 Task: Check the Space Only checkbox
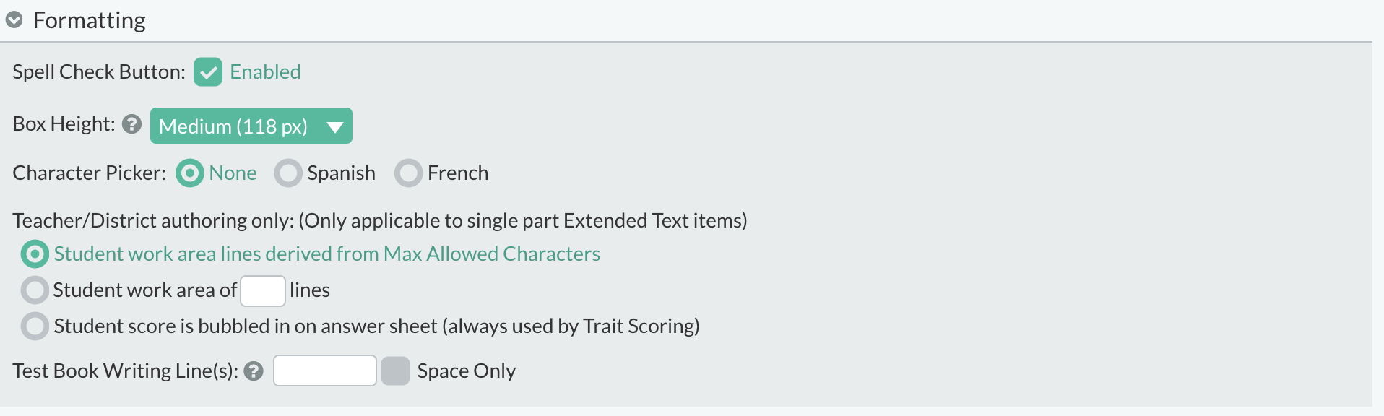(396, 371)
